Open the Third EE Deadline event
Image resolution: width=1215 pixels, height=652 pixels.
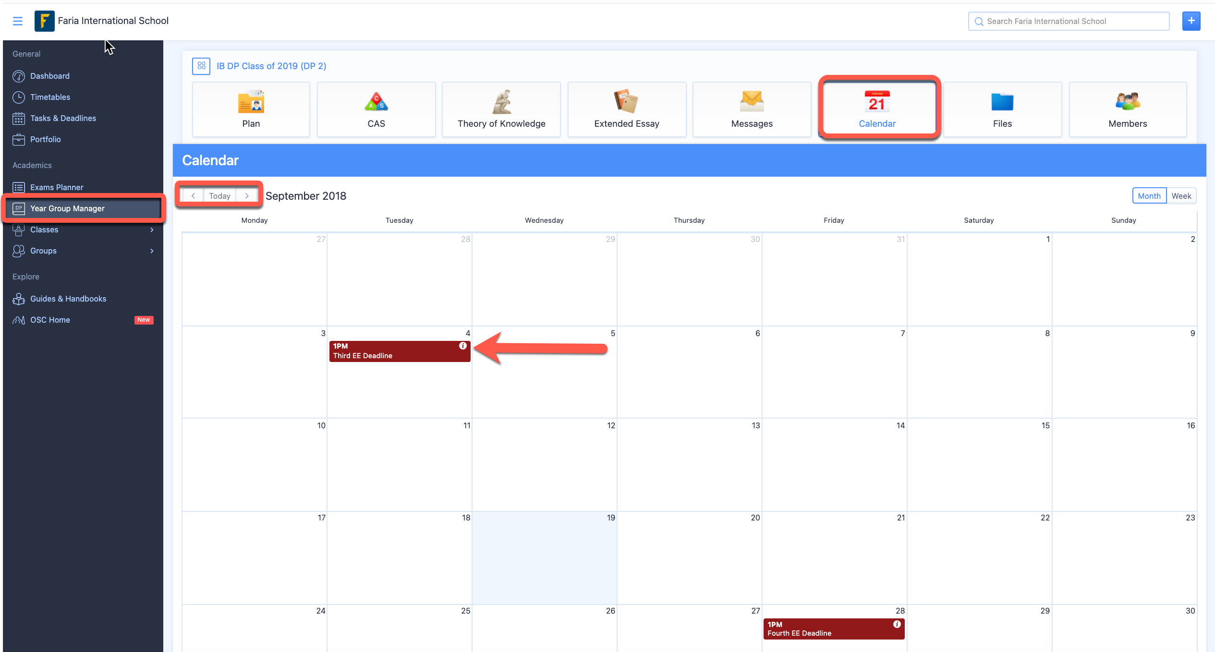point(400,351)
